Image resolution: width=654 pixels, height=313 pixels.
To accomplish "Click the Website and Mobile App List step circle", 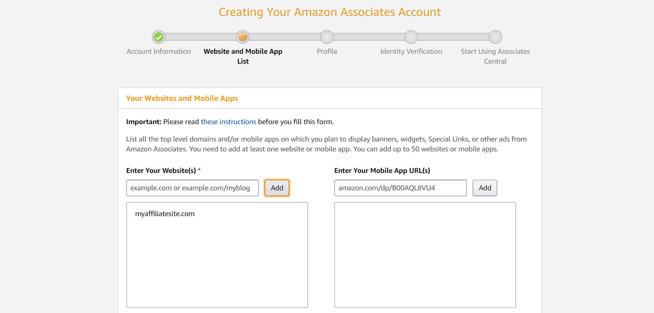I will pyautogui.click(x=243, y=37).
